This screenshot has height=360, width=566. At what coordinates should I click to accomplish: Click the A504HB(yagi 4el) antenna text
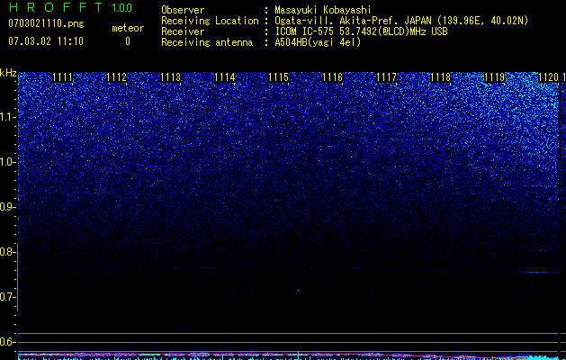pos(318,42)
